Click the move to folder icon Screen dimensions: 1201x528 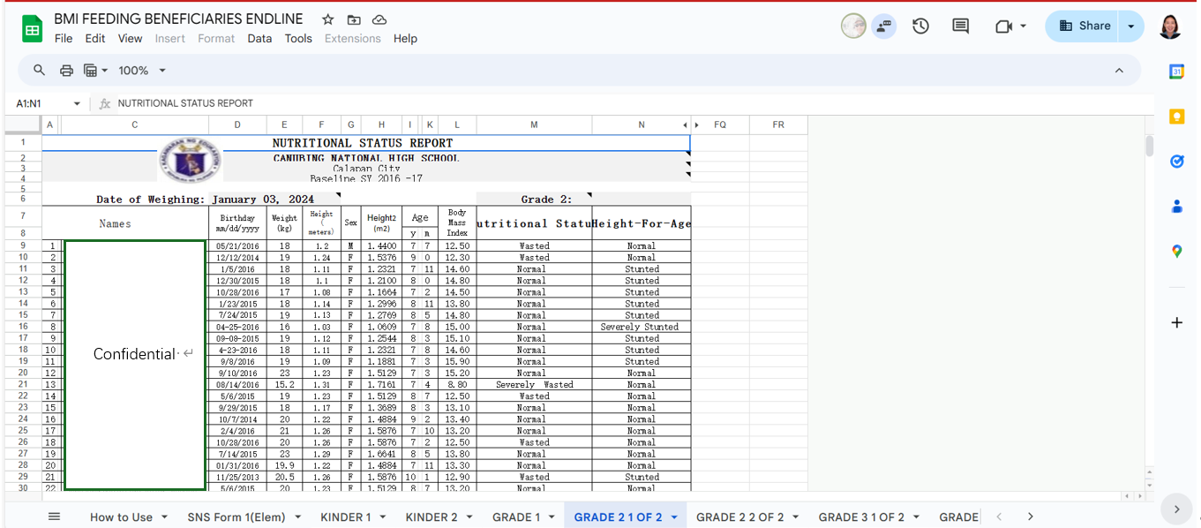(354, 19)
